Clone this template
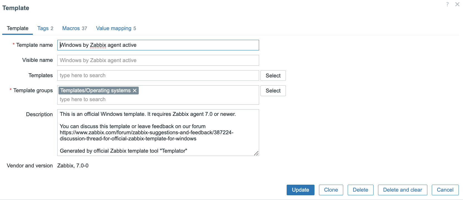The height and width of the screenshot is (200, 463). [331, 190]
